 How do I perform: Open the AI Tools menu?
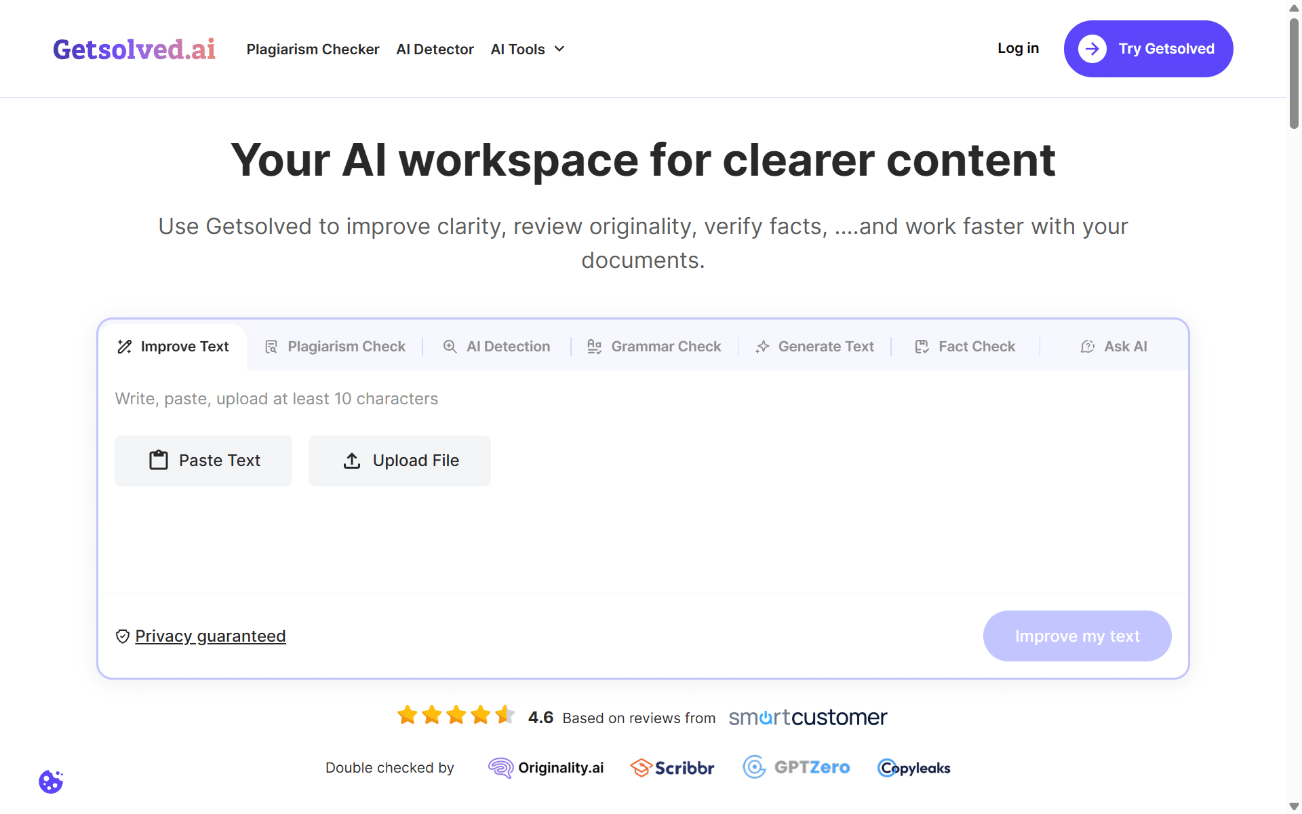pos(528,50)
